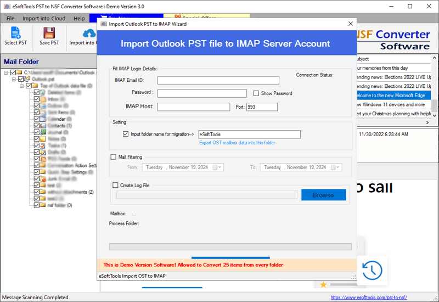The height and width of the screenshot is (302, 439).
Task: Click the log file path field
Action: (x=207, y=195)
